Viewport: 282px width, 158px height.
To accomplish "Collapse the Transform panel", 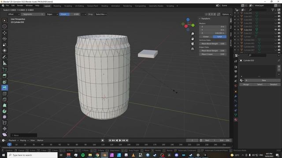I will click(200, 18).
